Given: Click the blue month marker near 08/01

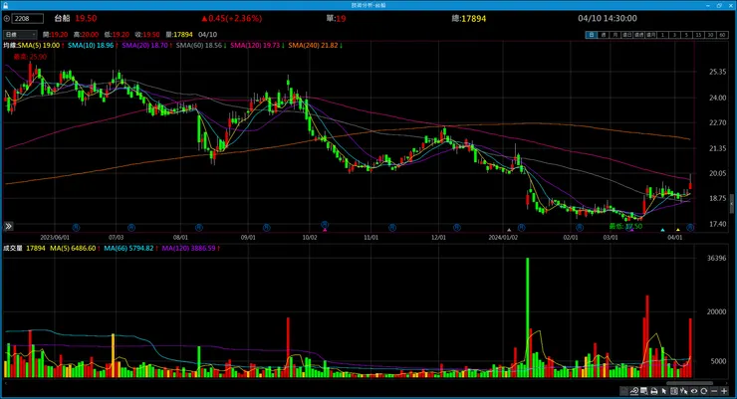Looking at the screenshot, I should point(199,228).
